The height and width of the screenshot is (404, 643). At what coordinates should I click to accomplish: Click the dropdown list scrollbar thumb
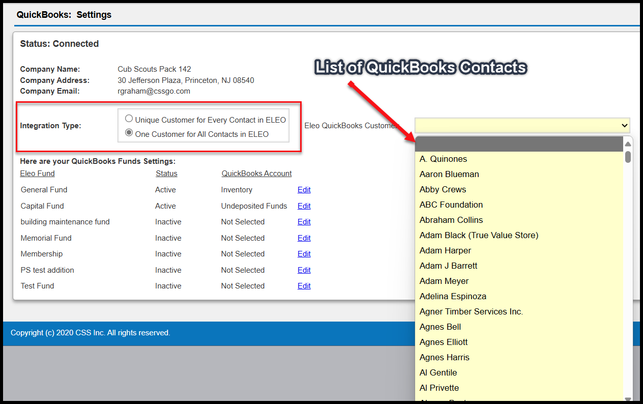628,157
